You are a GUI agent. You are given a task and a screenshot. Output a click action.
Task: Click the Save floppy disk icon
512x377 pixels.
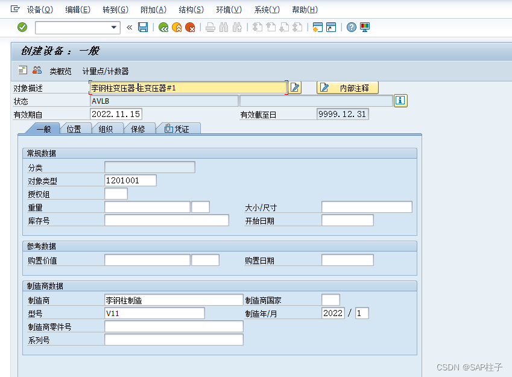143,27
